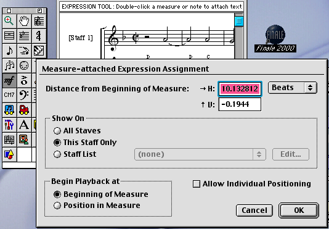Select the Hand Grabber tool
Viewport: 329px width, 229px height.
tap(24, 21)
